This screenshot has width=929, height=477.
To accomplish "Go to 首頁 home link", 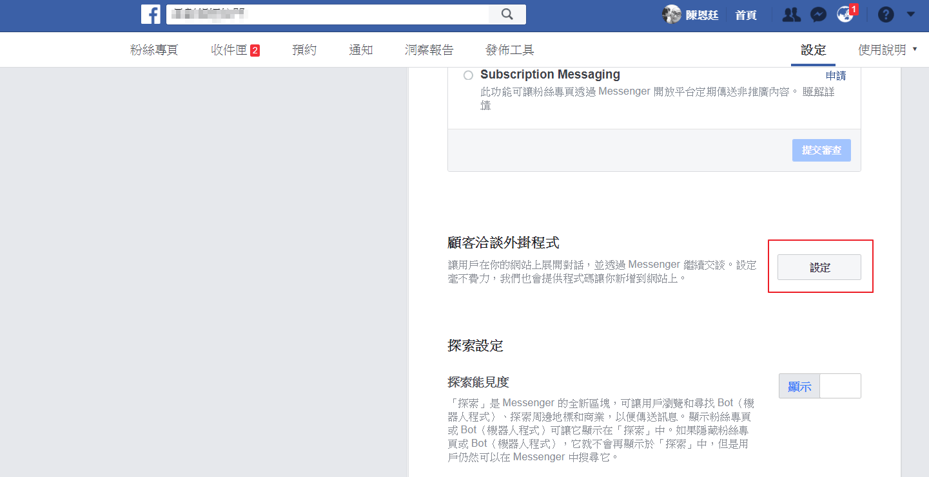I will 746,15.
